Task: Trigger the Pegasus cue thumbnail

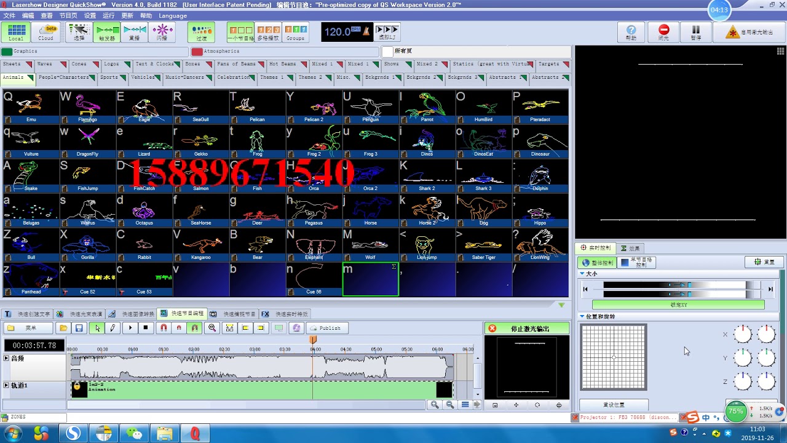Action: coord(314,210)
